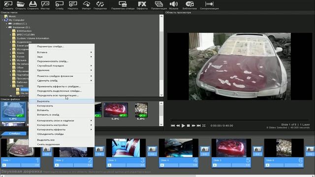Viewport: 315px width, 177px height.
Task: Click the play icon under Slide 2
Action: (x=57, y=165)
